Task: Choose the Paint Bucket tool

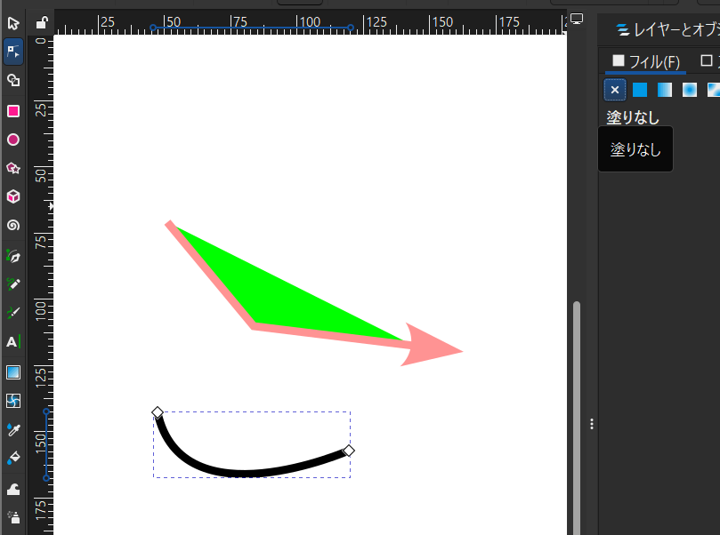Action: pos(13,459)
